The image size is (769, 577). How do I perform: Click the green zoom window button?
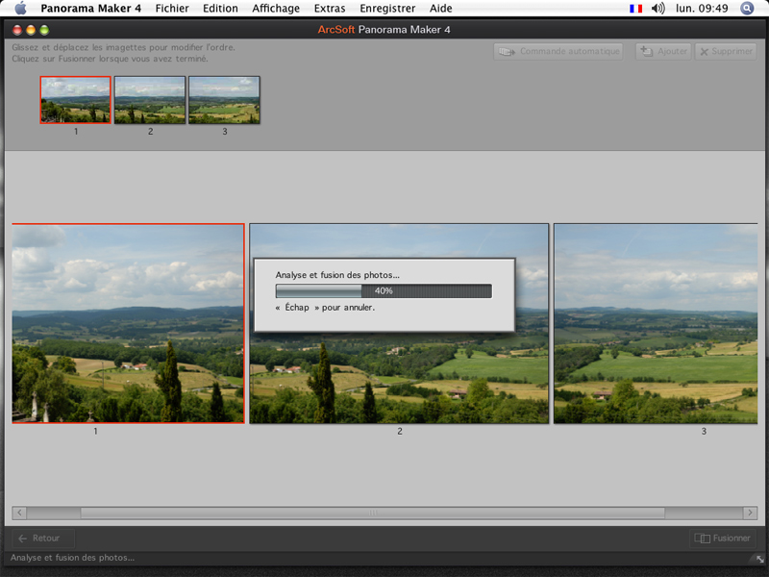(44, 30)
